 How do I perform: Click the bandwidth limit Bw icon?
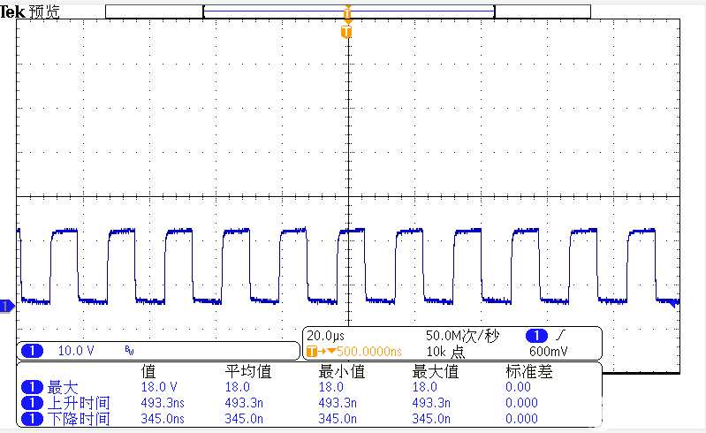(x=129, y=350)
